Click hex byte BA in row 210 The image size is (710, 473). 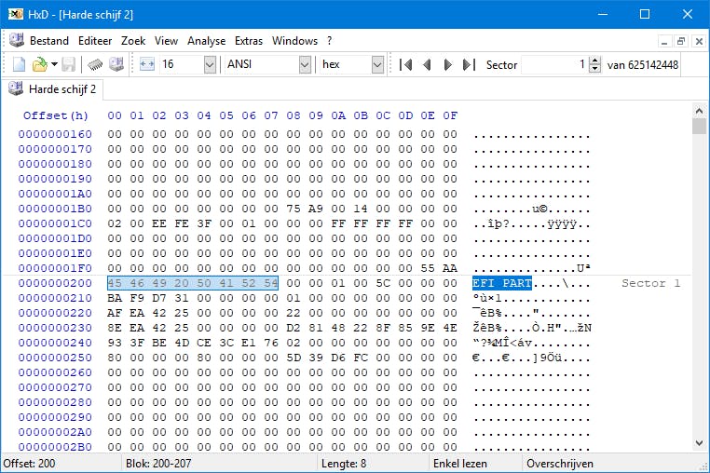(x=115, y=298)
